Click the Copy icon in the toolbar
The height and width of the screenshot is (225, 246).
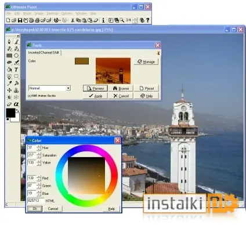point(78,20)
